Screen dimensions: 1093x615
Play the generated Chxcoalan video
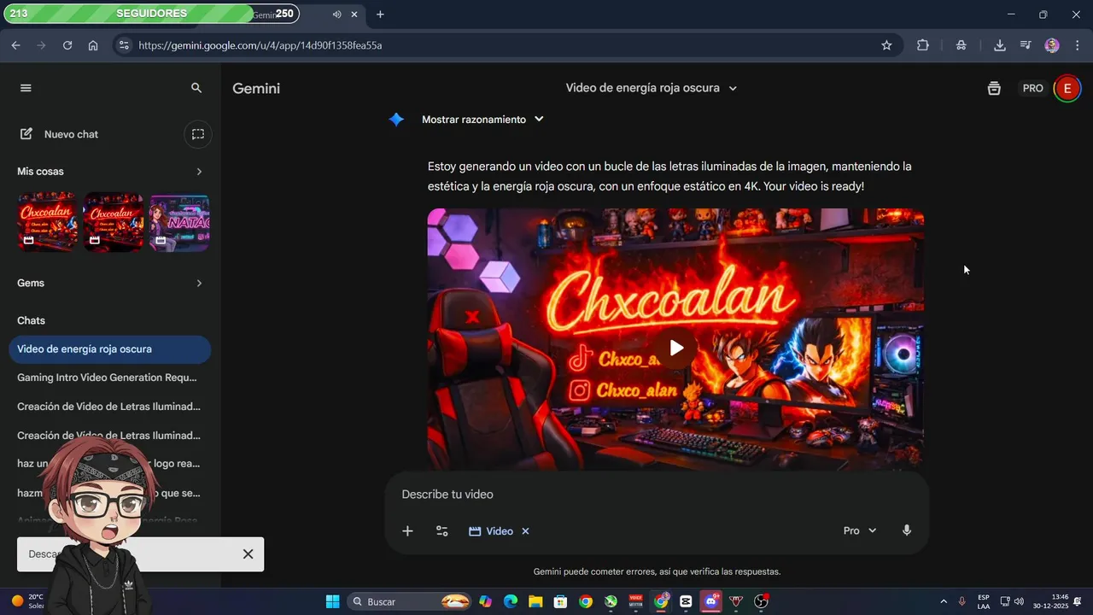point(675,348)
